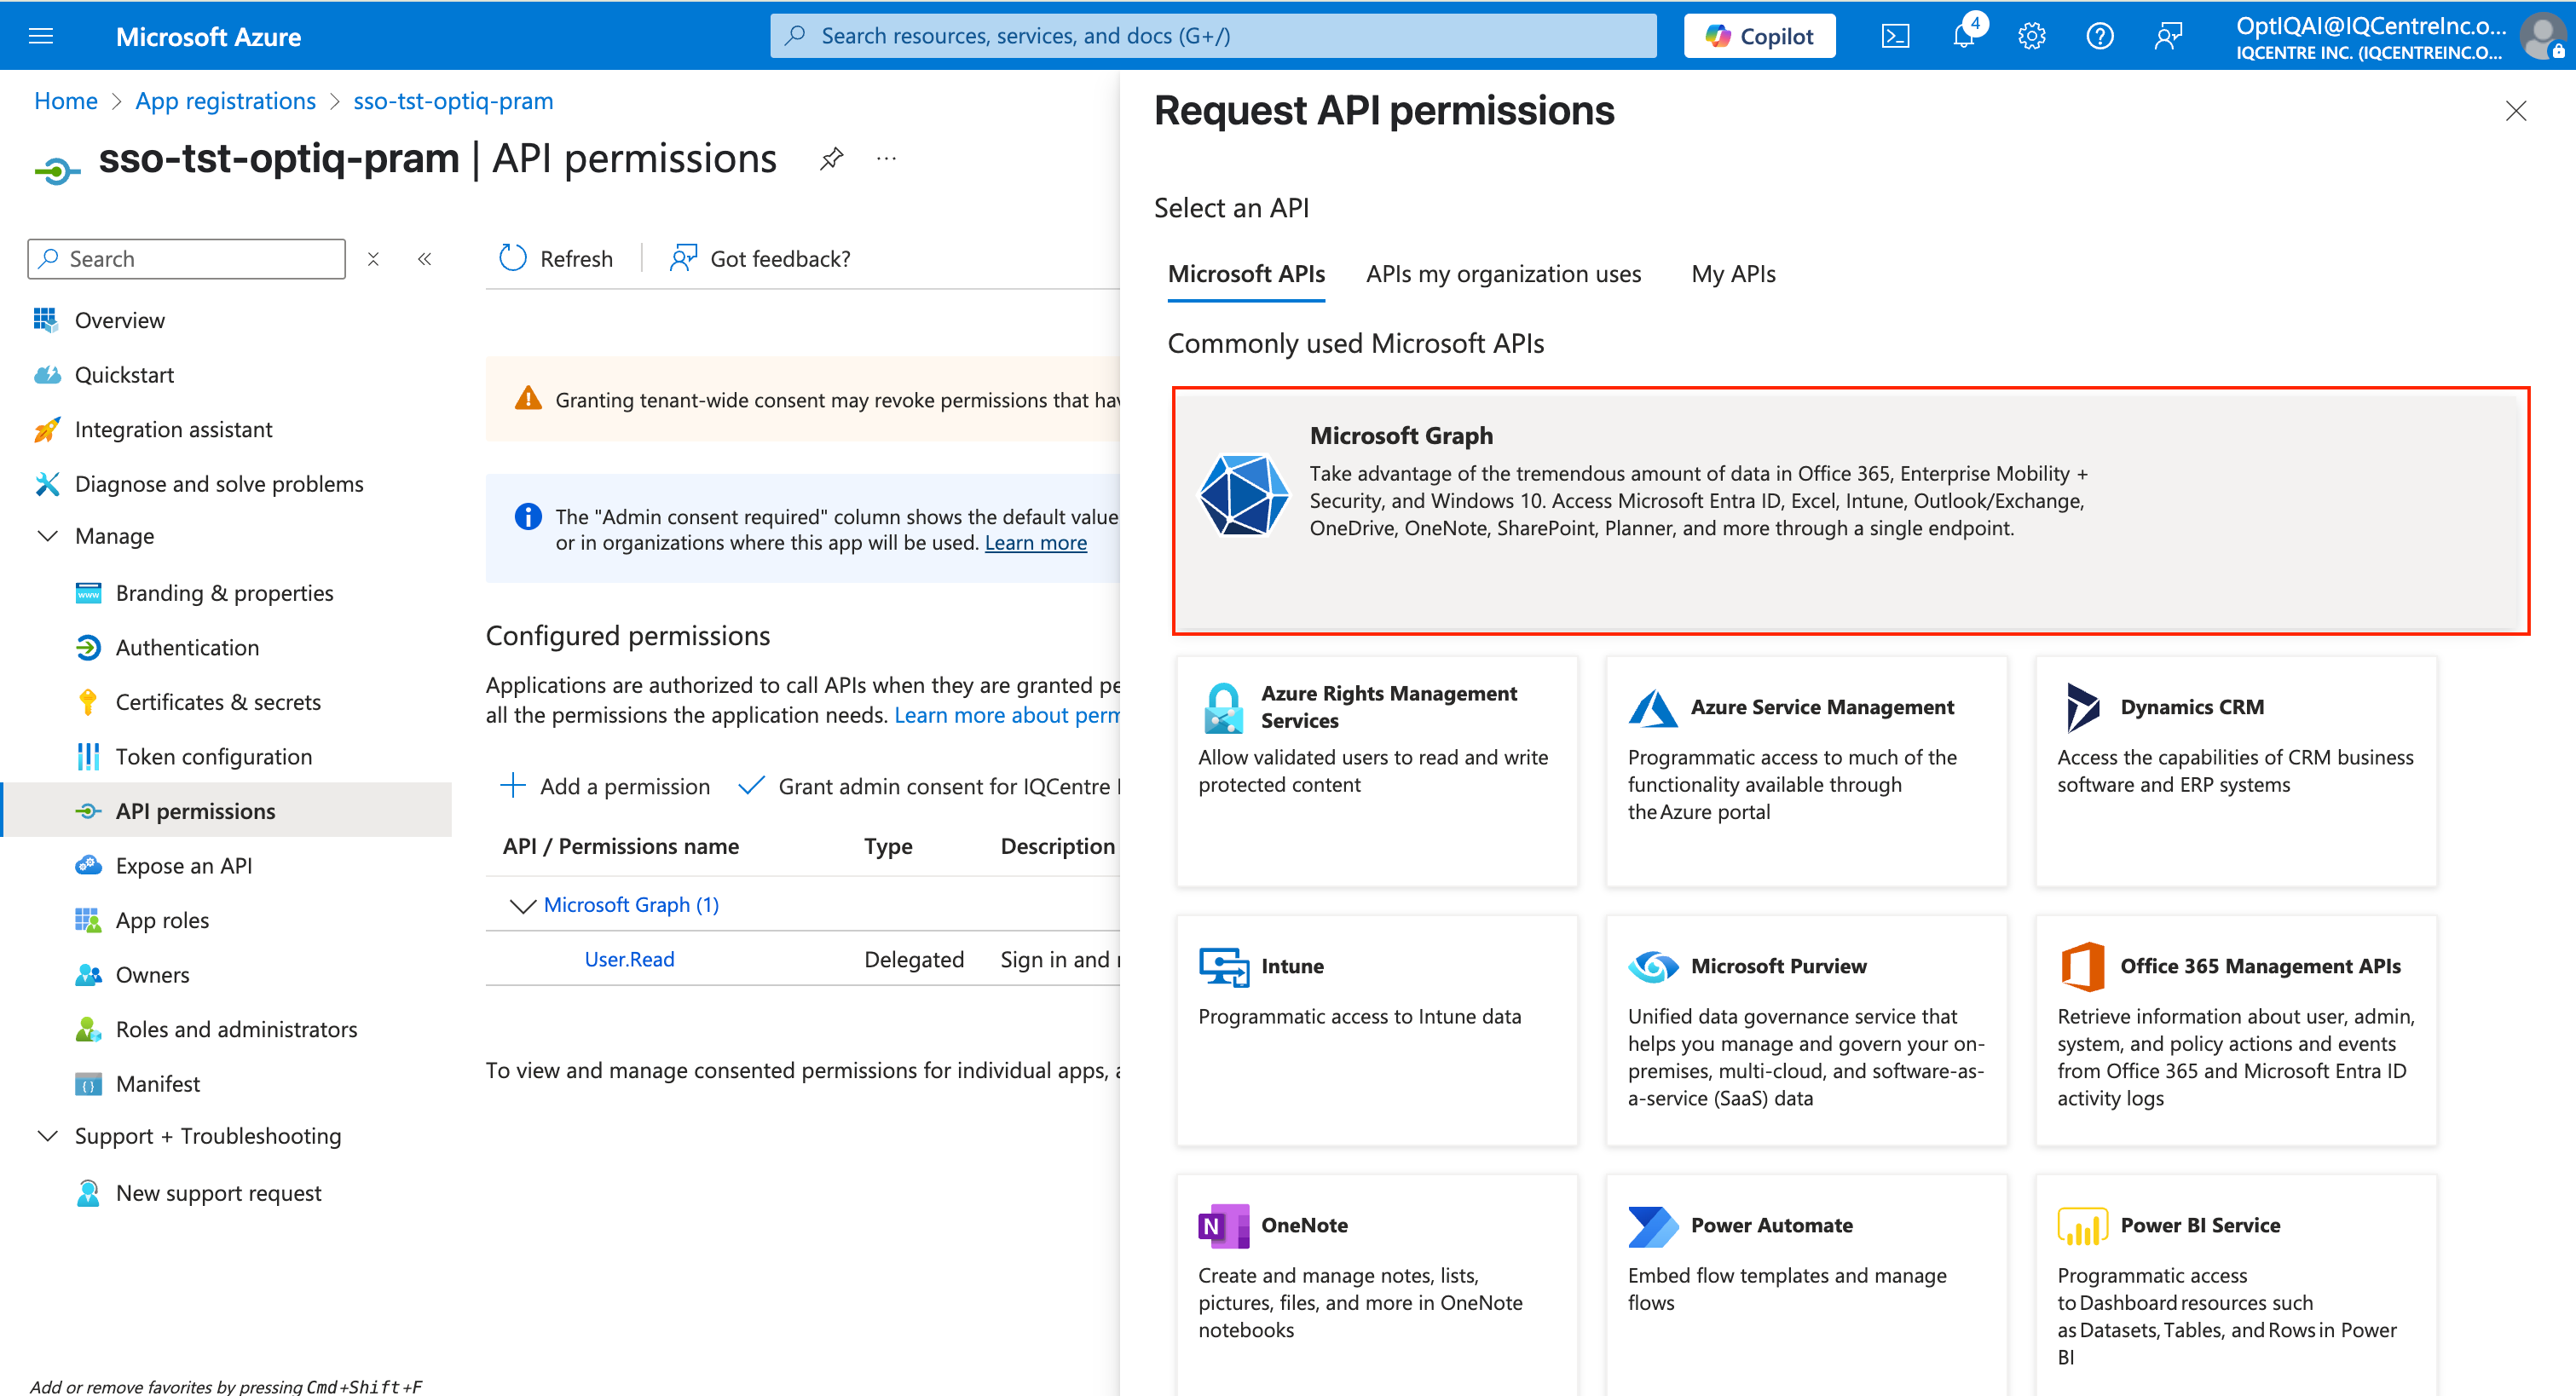Pin the API permissions blade

click(831, 158)
